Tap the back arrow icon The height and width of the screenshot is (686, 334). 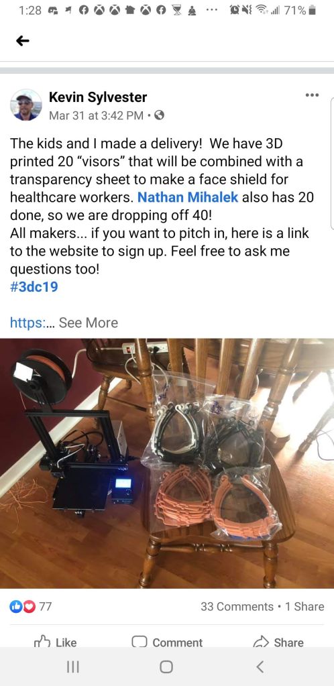click(x=22, y=41)
